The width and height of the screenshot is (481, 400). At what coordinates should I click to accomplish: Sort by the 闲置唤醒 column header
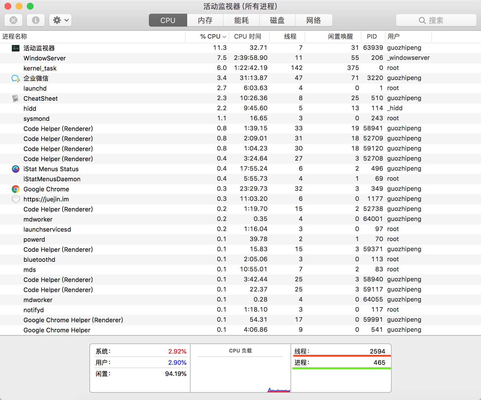pos(333,36)
